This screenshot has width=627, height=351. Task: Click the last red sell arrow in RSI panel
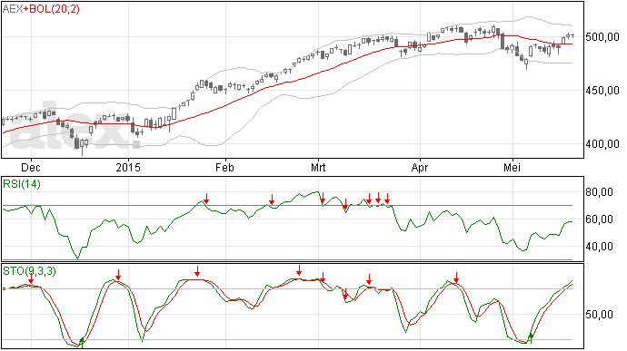coord(387,198)
